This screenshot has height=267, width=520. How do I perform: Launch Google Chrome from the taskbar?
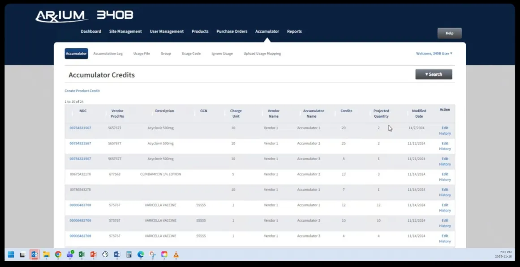(x=58, y=254)
